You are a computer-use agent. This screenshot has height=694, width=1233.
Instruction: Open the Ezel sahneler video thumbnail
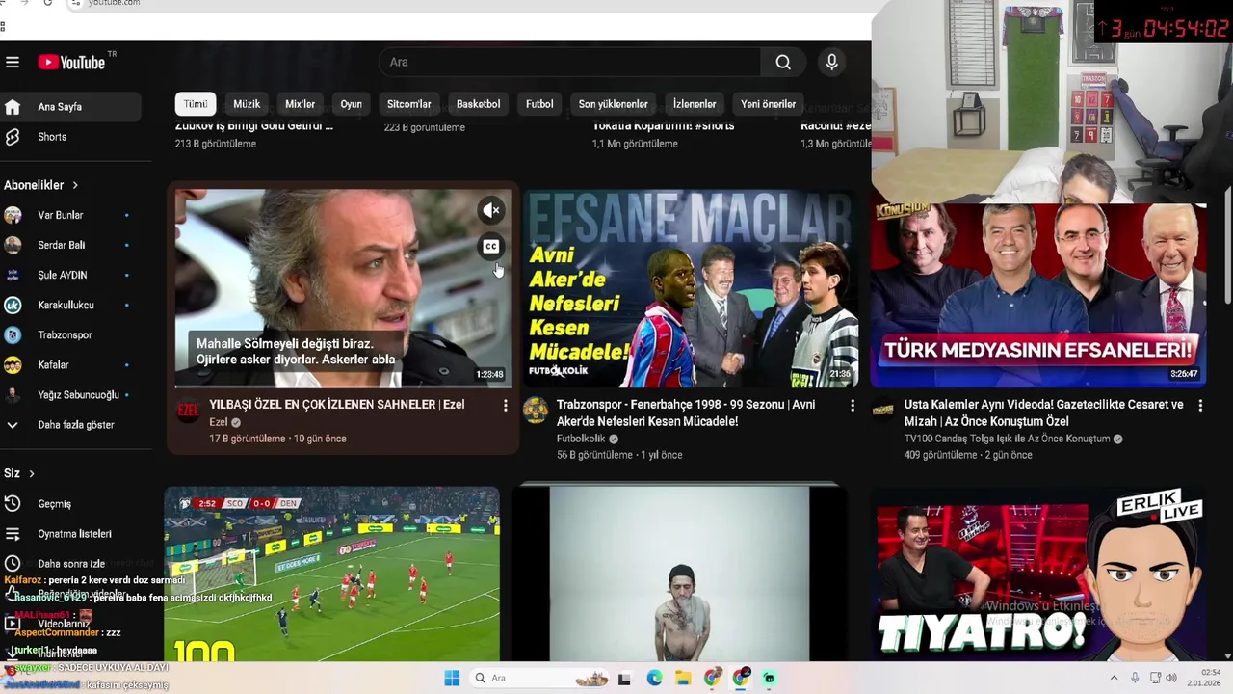point(343,287)
